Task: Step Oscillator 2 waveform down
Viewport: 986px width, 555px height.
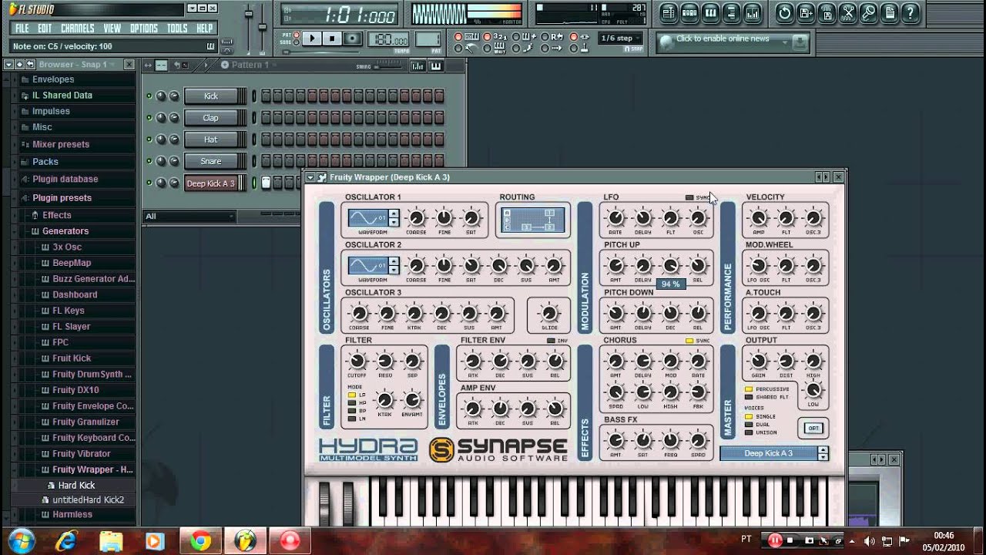Action: [394, 271]
